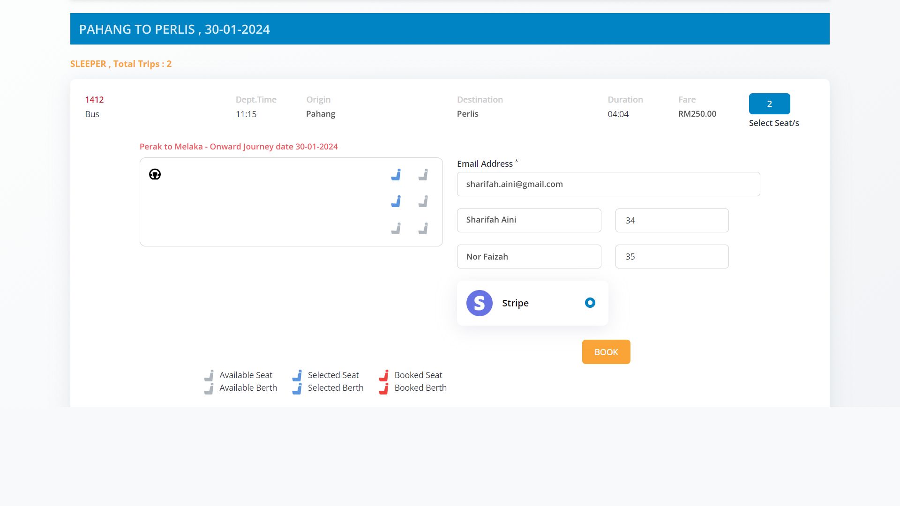Viewport: 900px width, 506px height.
Task: Click the blue seat count button showing 2
Action: tap(769, 104)
